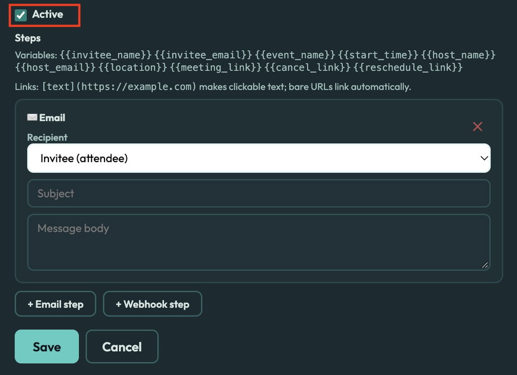Click the {{event_name}} variable text
The image size is (517, 375).
point(295,54)
